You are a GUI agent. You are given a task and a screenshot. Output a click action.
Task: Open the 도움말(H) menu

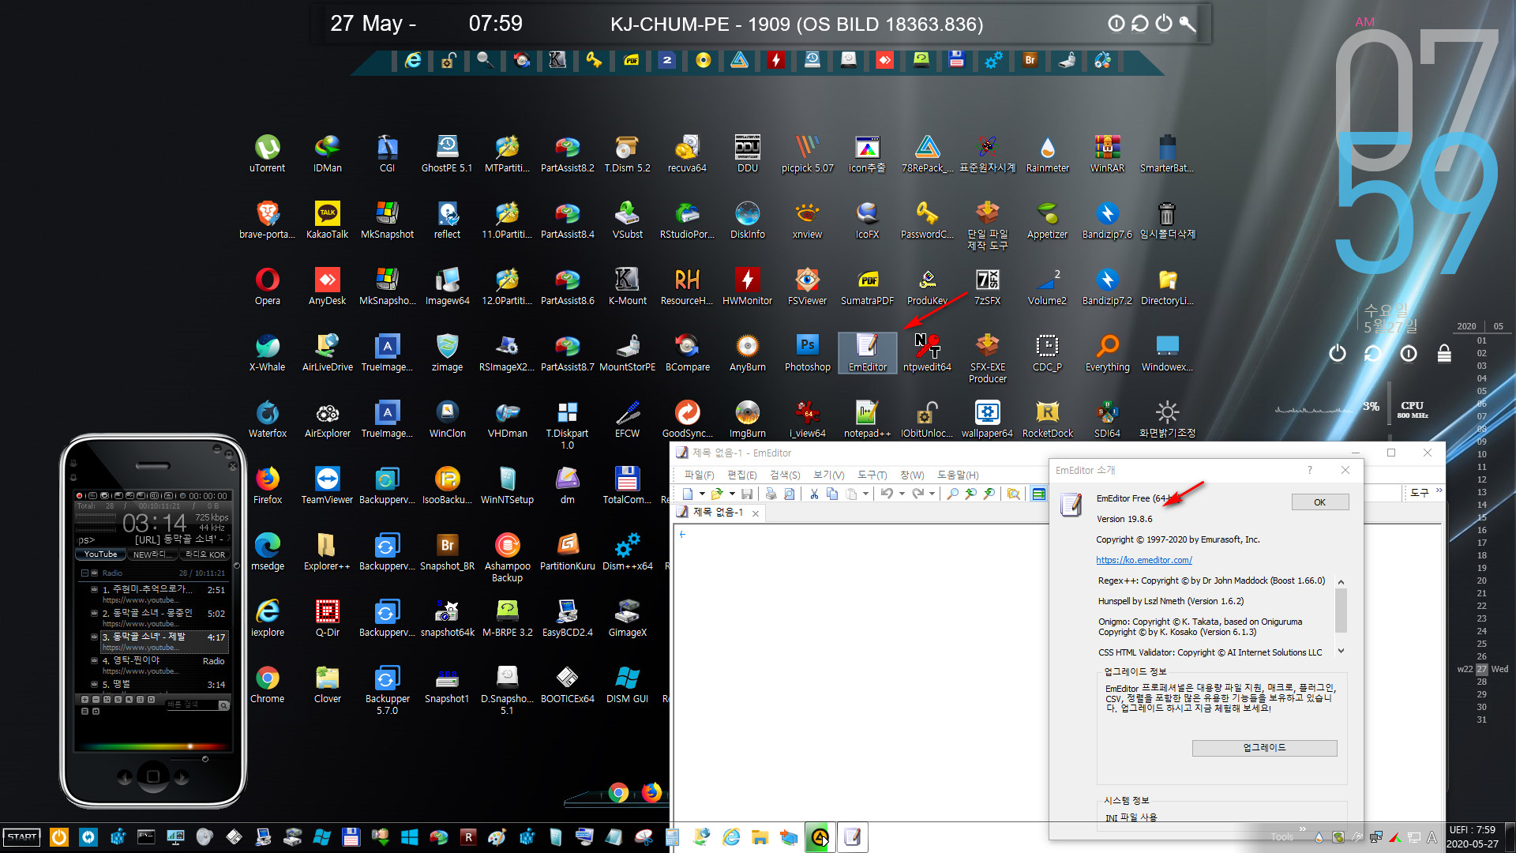958,475
